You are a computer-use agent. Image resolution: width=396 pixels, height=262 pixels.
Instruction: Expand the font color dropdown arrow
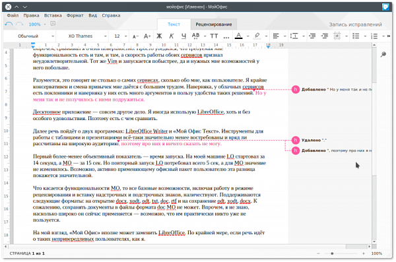click(247, 36)
